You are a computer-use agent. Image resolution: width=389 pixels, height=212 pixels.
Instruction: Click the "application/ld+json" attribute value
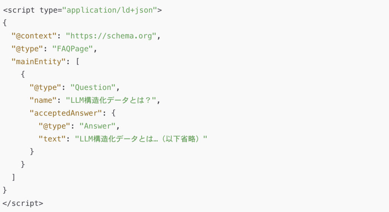[112, 10]
